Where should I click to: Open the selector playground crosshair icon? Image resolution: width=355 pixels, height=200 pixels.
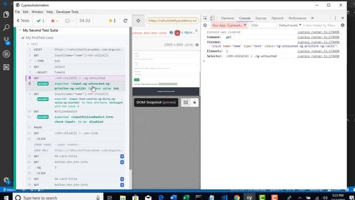click(138, 21)
